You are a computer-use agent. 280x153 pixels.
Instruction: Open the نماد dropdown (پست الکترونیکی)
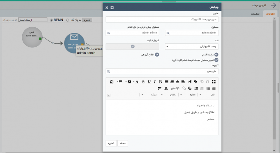pyautogui.click(x=192, y=47)
